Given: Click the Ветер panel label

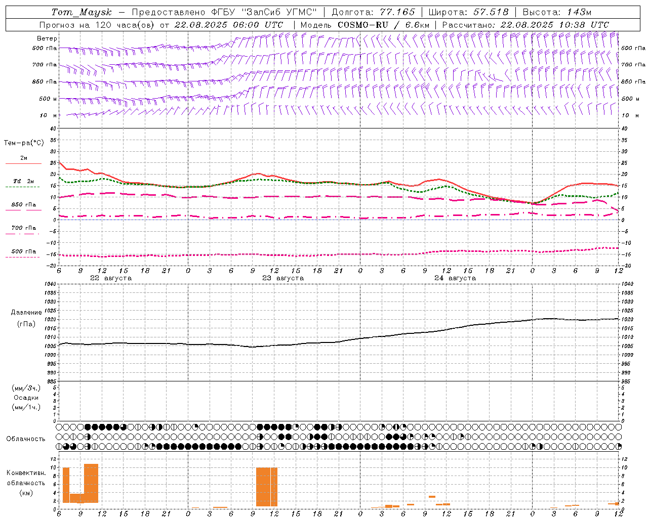Looking at the screenshot, I should 47,38.
